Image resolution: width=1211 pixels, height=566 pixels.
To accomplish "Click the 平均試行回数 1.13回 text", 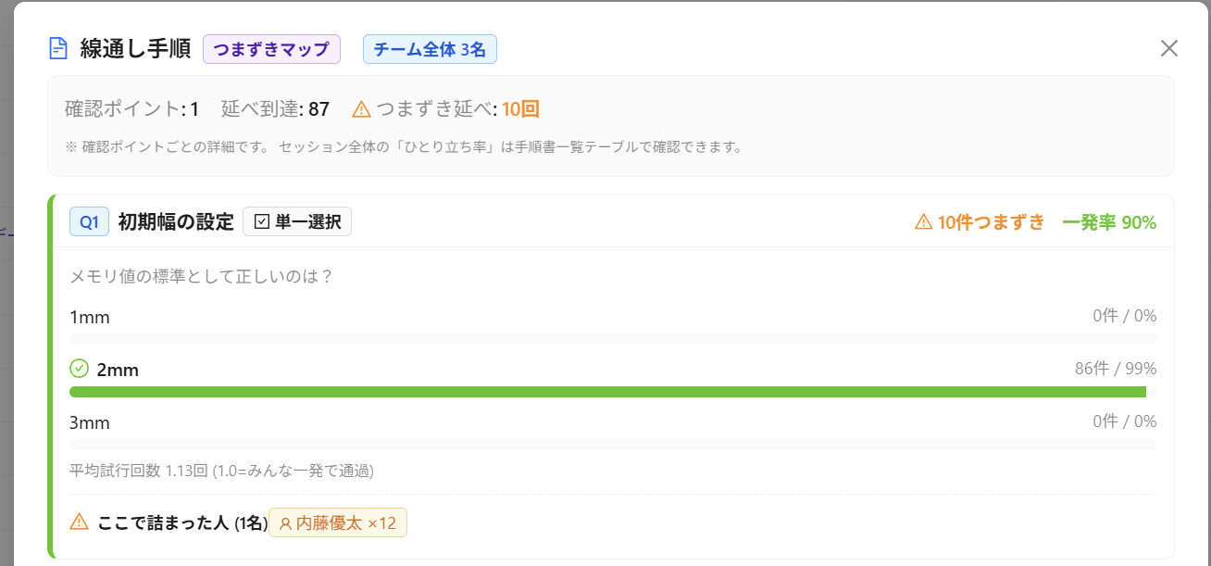I will point(139,471).
